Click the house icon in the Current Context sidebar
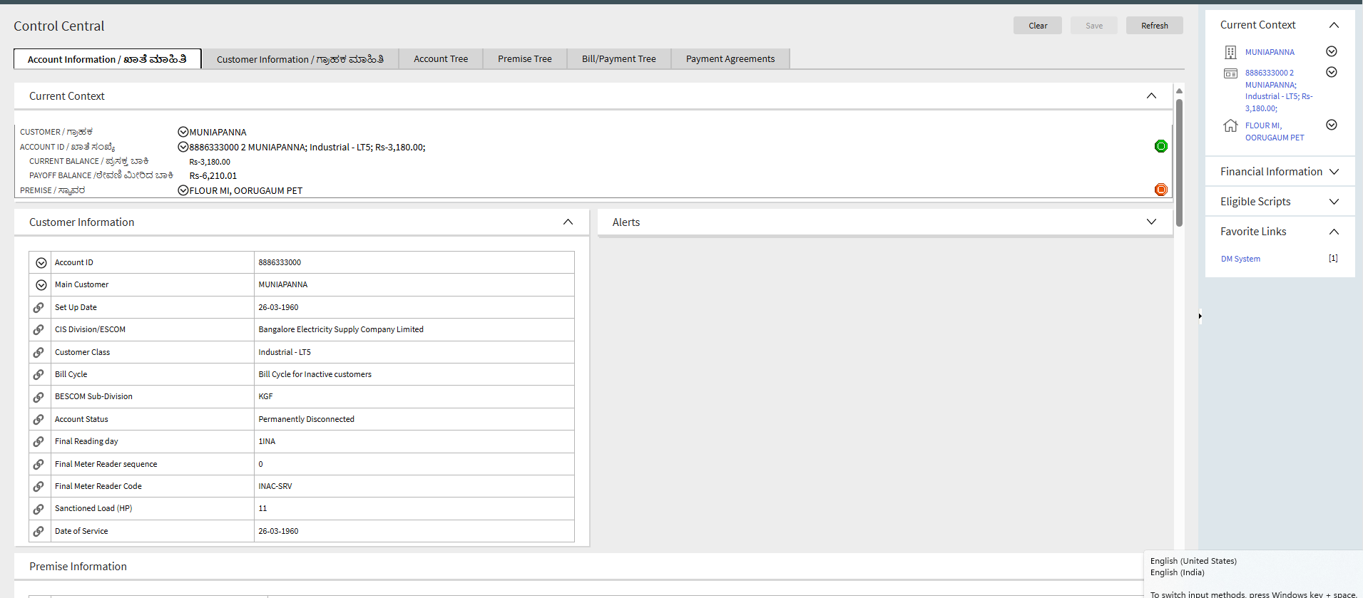This screenshot has width=1363, height=598. coord(1230,126)
